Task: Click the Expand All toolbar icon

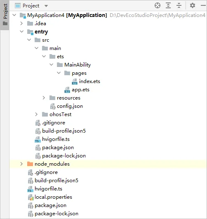Action: point(168,6)
